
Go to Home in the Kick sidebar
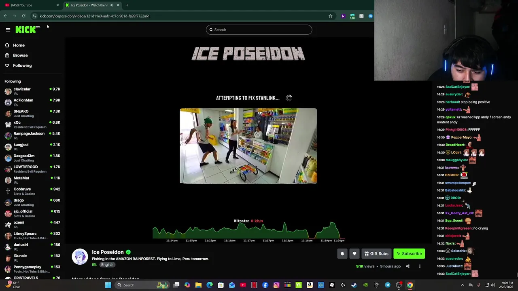pos(19,45)
